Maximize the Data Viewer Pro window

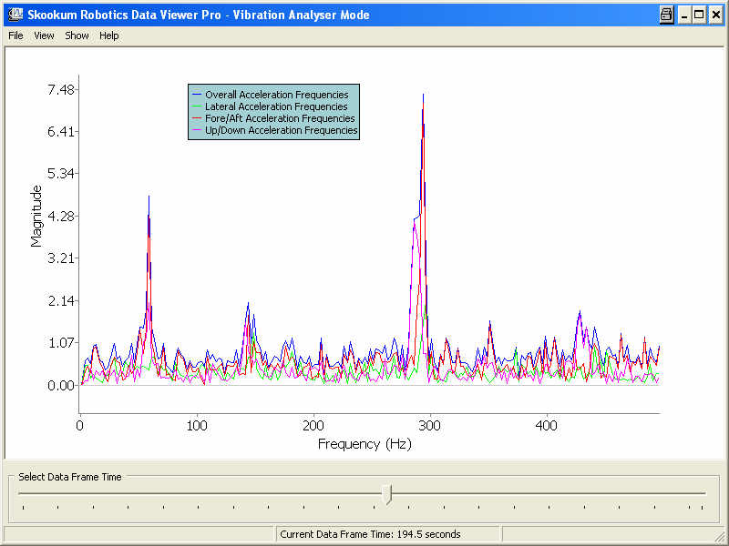click(699, 15)
